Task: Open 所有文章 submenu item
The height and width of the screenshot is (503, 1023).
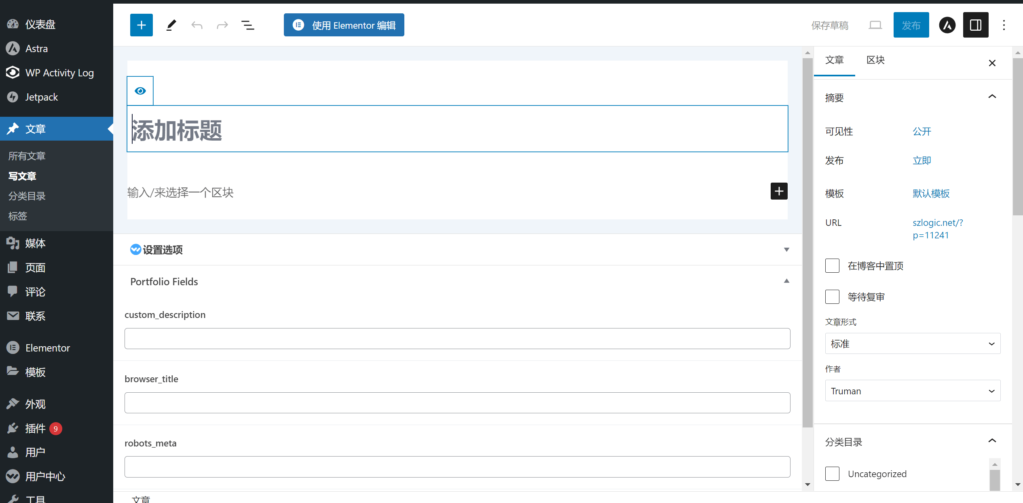Action: point(27,156)
